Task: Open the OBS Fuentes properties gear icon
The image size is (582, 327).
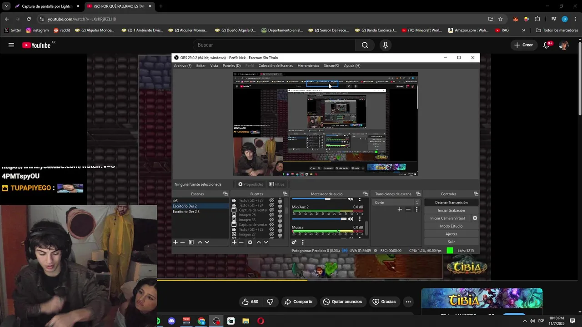Action: [250, 243]
